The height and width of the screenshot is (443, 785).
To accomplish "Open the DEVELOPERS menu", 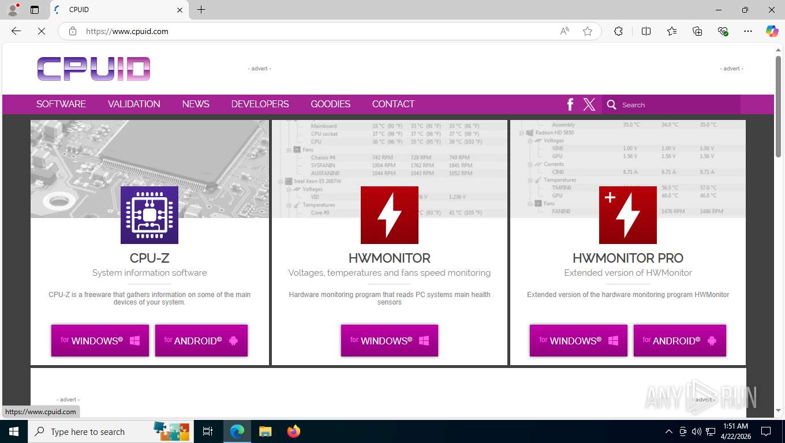I will [x=260, y=104].
